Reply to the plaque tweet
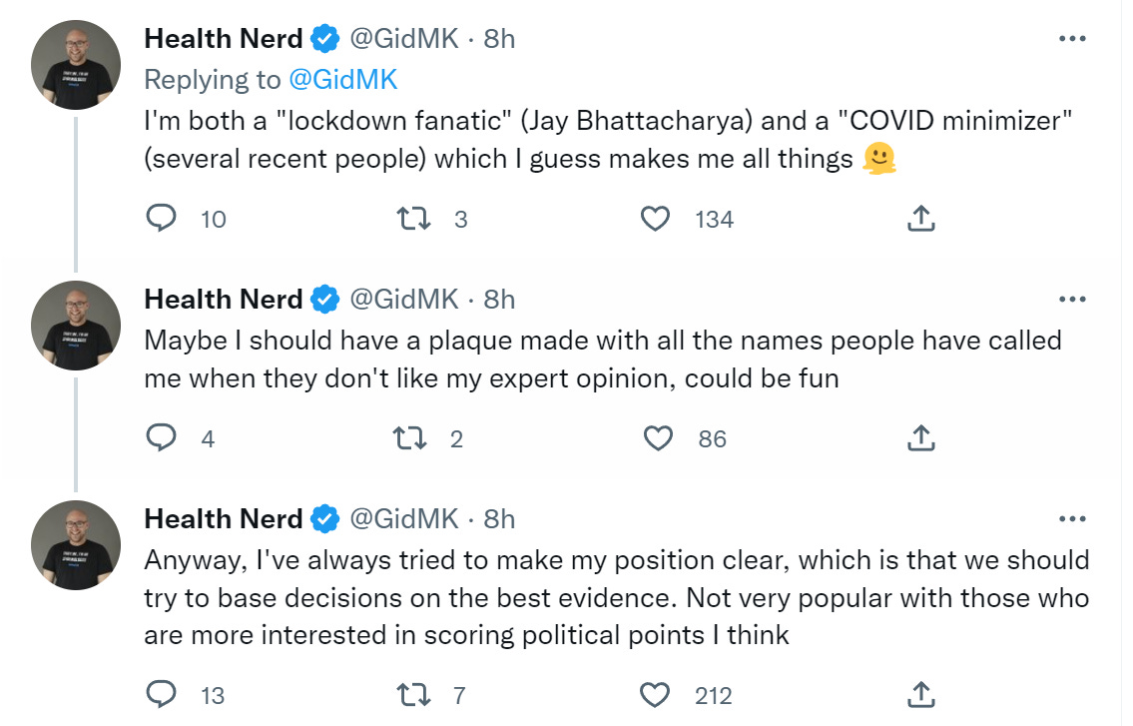1133x726 pixels. [x=162, y=438]
